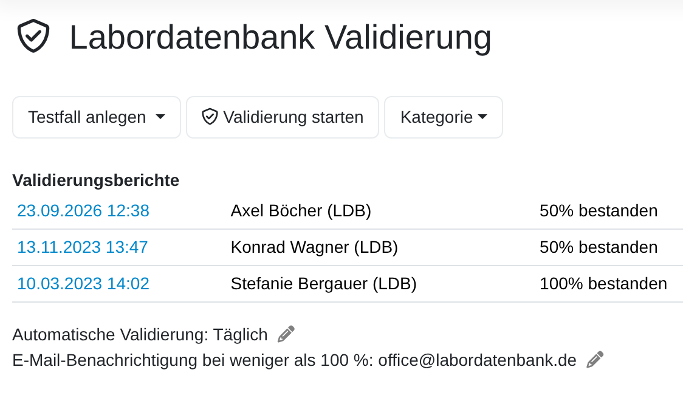The image size is (683, 395).
Task: Select the Axel Böcher (LDB) row entry
Action: coord(301,211)
